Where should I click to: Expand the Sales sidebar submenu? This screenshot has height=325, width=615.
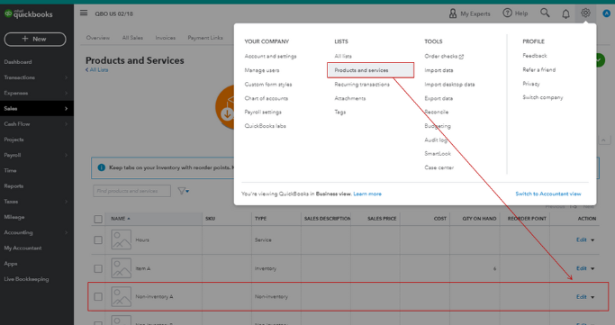[x=66, y=108]
